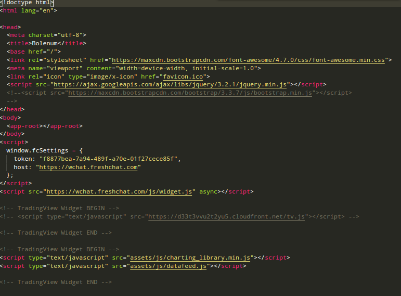The height and width of the screenshot is (296, 401).
Task: Open the jquery.min.js googleapis URL
Action: click(170, 85)
